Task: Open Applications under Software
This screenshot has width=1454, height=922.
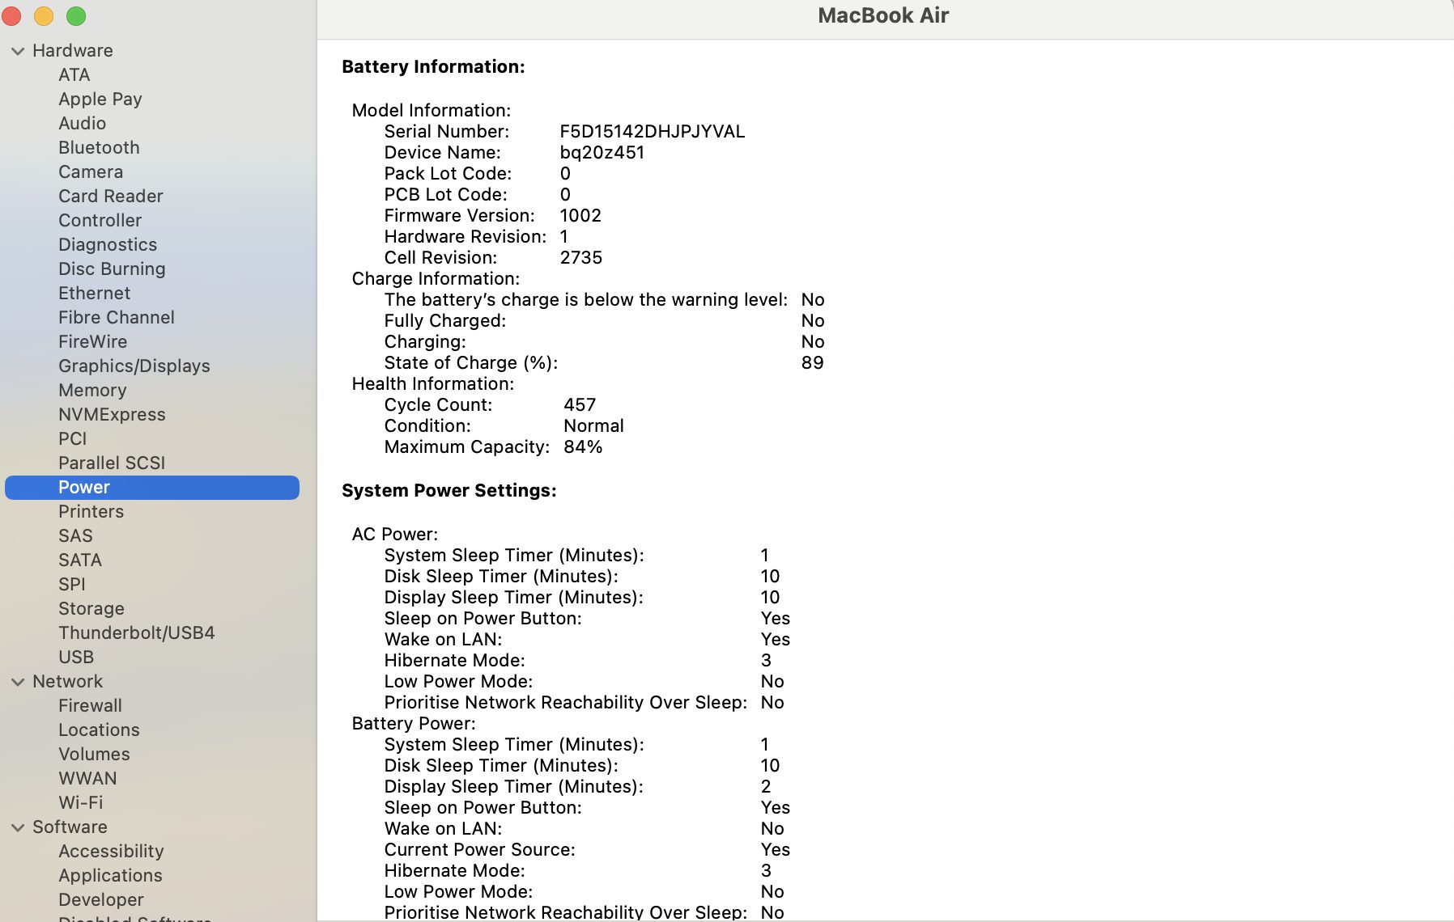Action: pyautogui.click(x=110, y=875)
